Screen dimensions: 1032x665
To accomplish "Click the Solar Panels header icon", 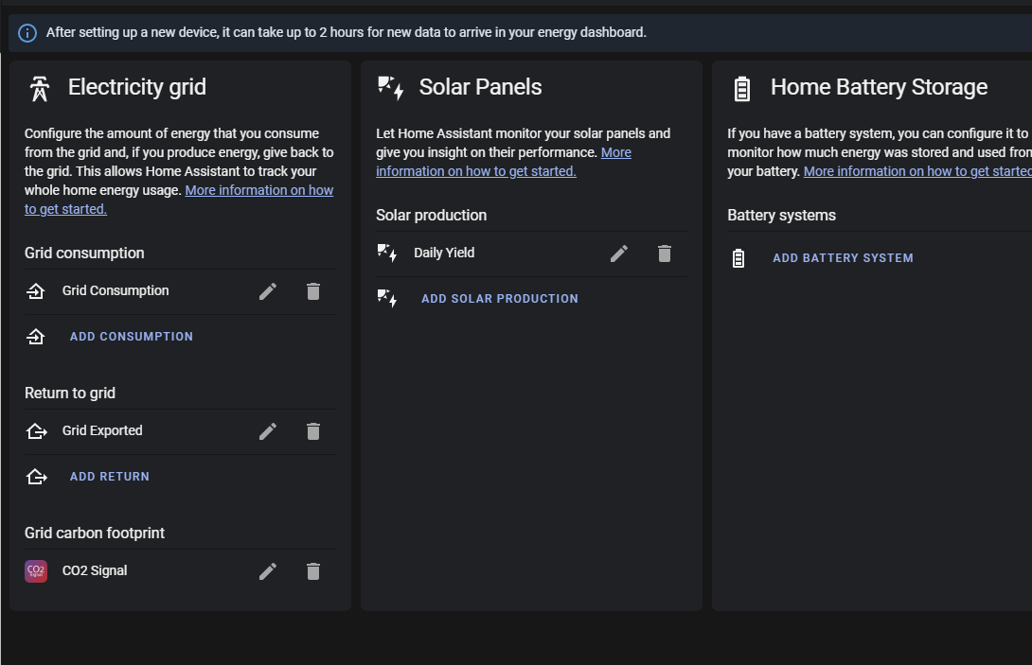I will (388, 86).
